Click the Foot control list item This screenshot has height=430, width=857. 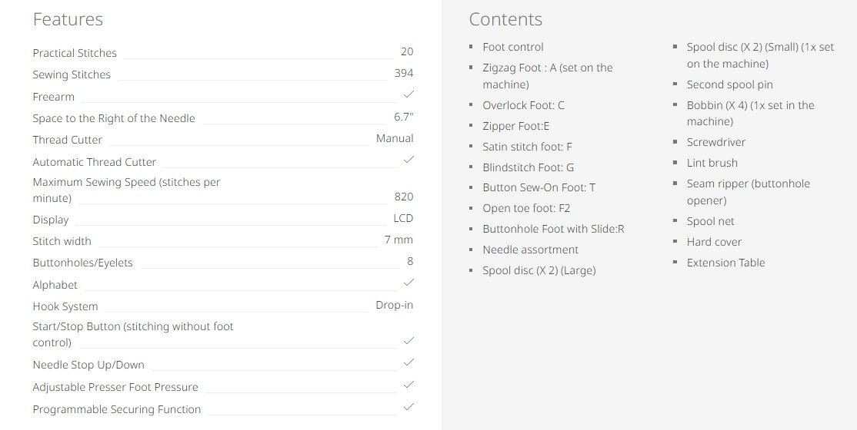[x=513, y=47]
